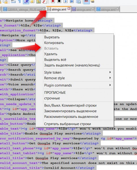The height and width of the screenshot is (170, 137).
Task: Close the GBWA_strings_RUS.xml tab
Action: 44,8
